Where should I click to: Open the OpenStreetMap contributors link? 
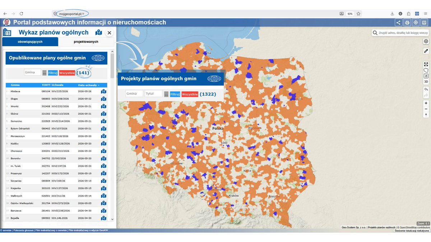click(415, 227)
